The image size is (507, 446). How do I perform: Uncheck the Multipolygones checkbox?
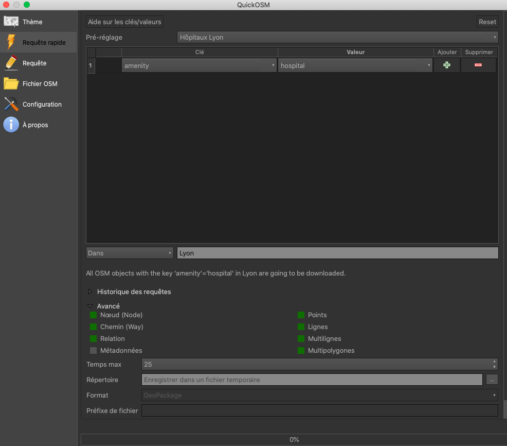pos(301,351)
